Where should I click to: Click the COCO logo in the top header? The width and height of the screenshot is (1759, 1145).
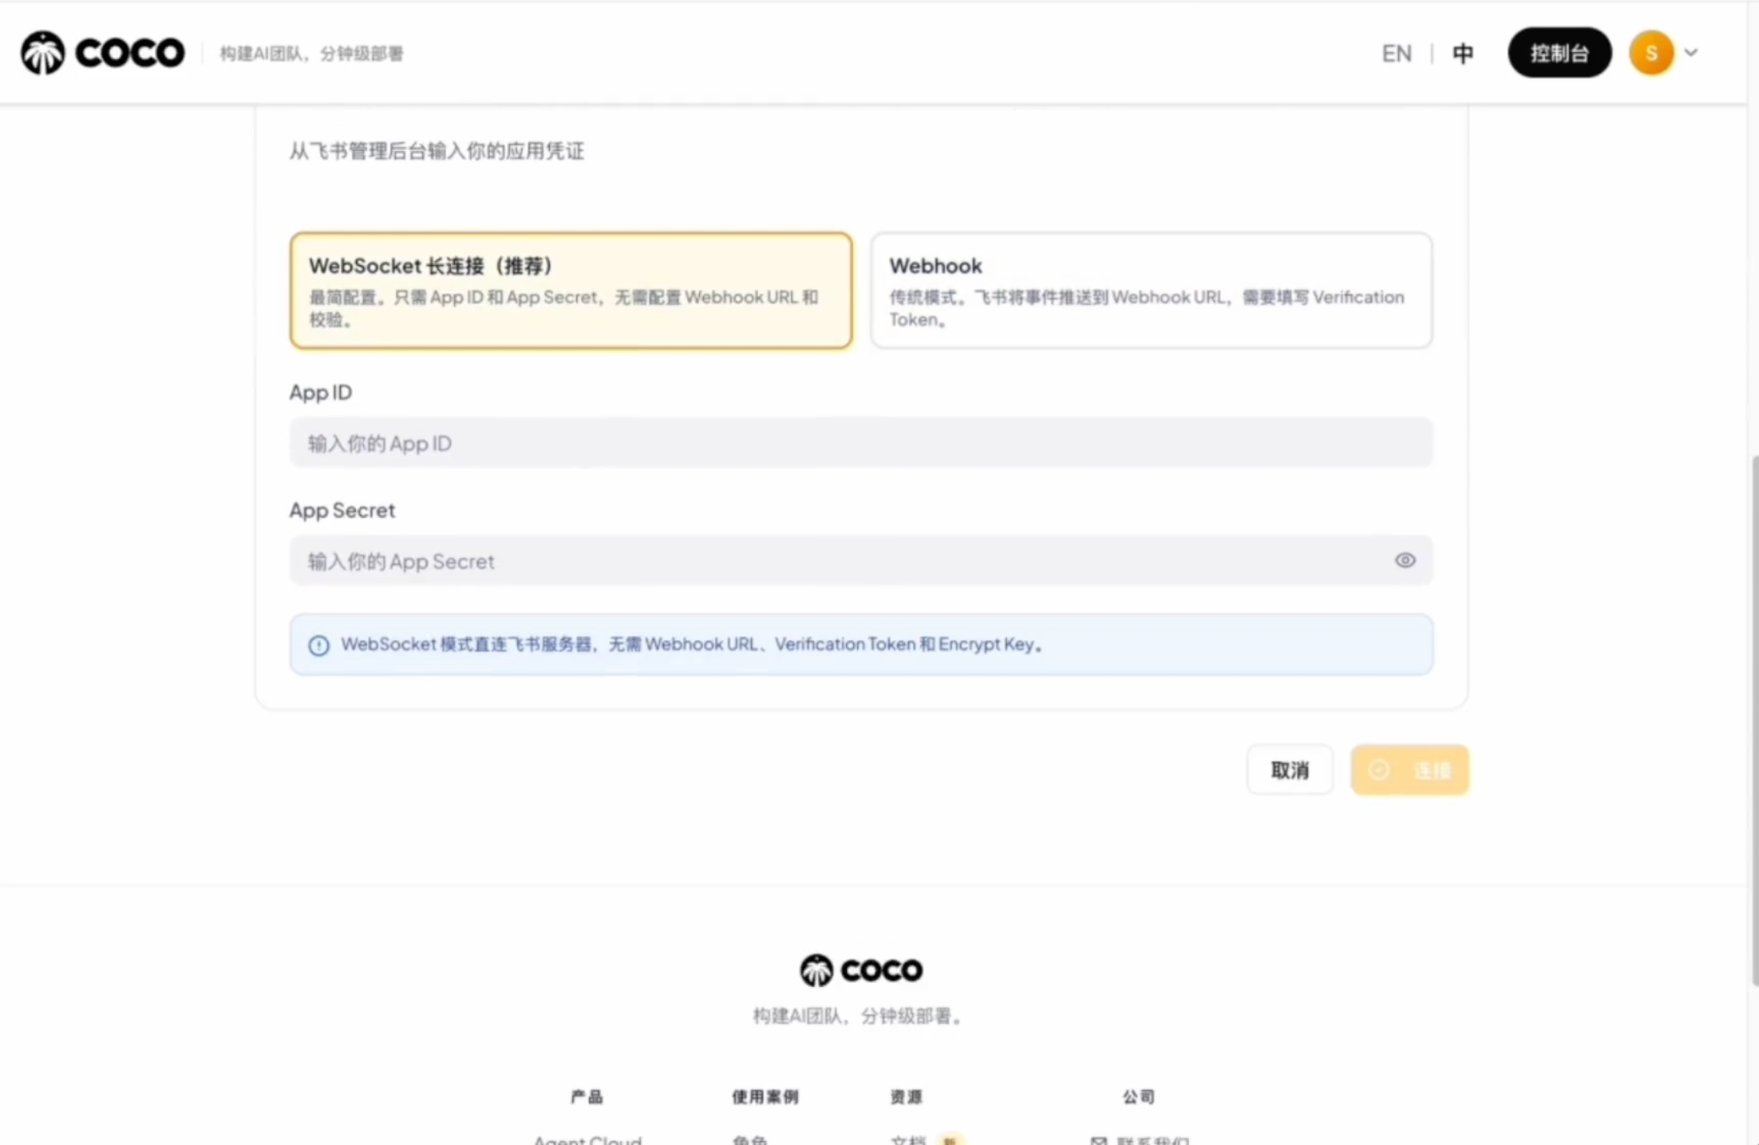point(101,52)
